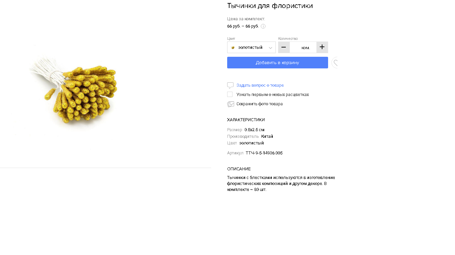Click the golden stamen swatch in color selector
This screenshot has height=255, width=455.
point(233,47)
